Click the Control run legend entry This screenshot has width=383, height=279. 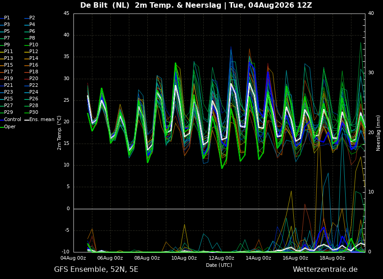pyautogui.click(x=11, y=120)
